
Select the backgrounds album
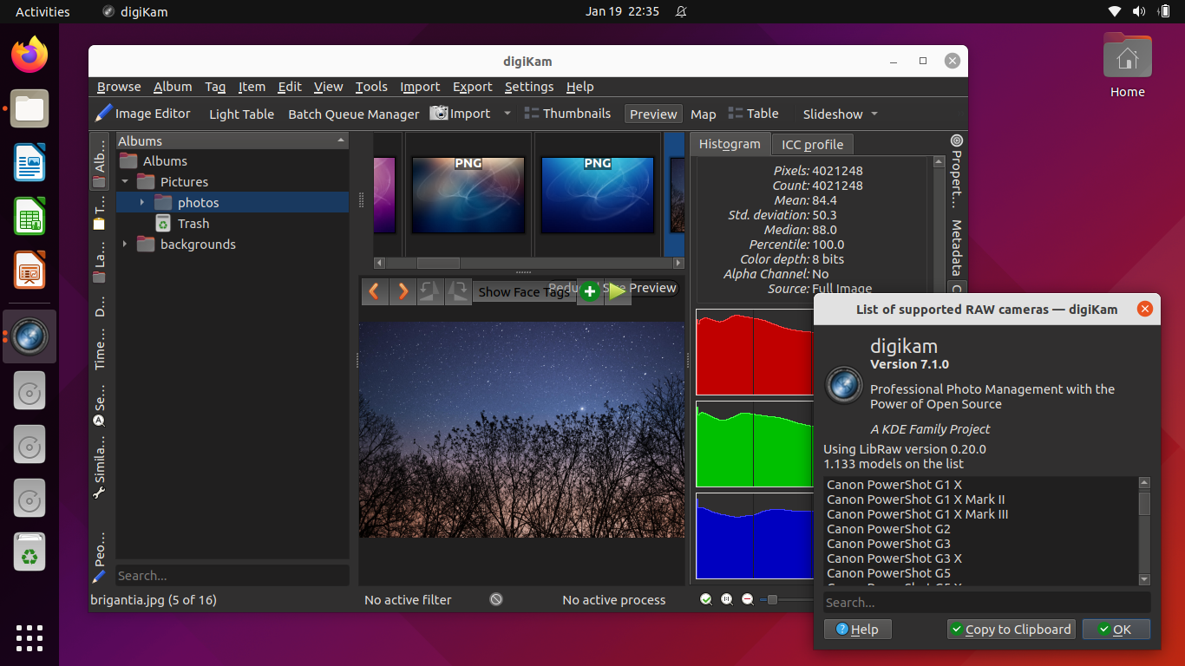pos(198,245)
